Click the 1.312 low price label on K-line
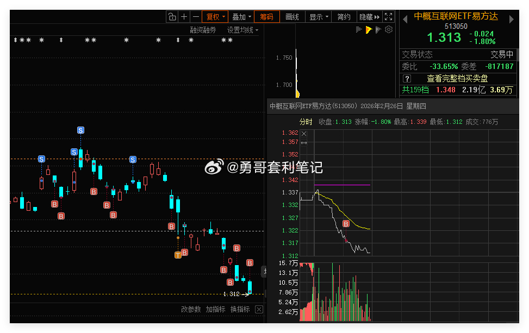The image size is (529, 333). click(232, 294)
